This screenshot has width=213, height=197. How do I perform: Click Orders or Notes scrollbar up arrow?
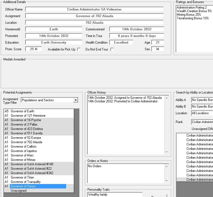(x=167, y=166)
